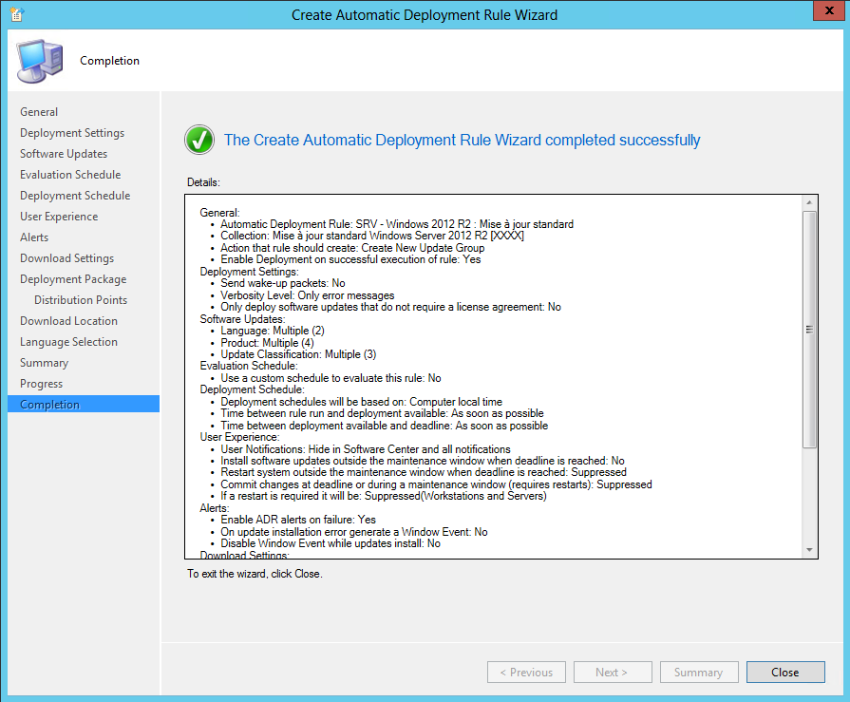Image resolution: width=850 pixels, height=702 pixels.
Task: Click the Completion page title text
Action: click(109, 61)
